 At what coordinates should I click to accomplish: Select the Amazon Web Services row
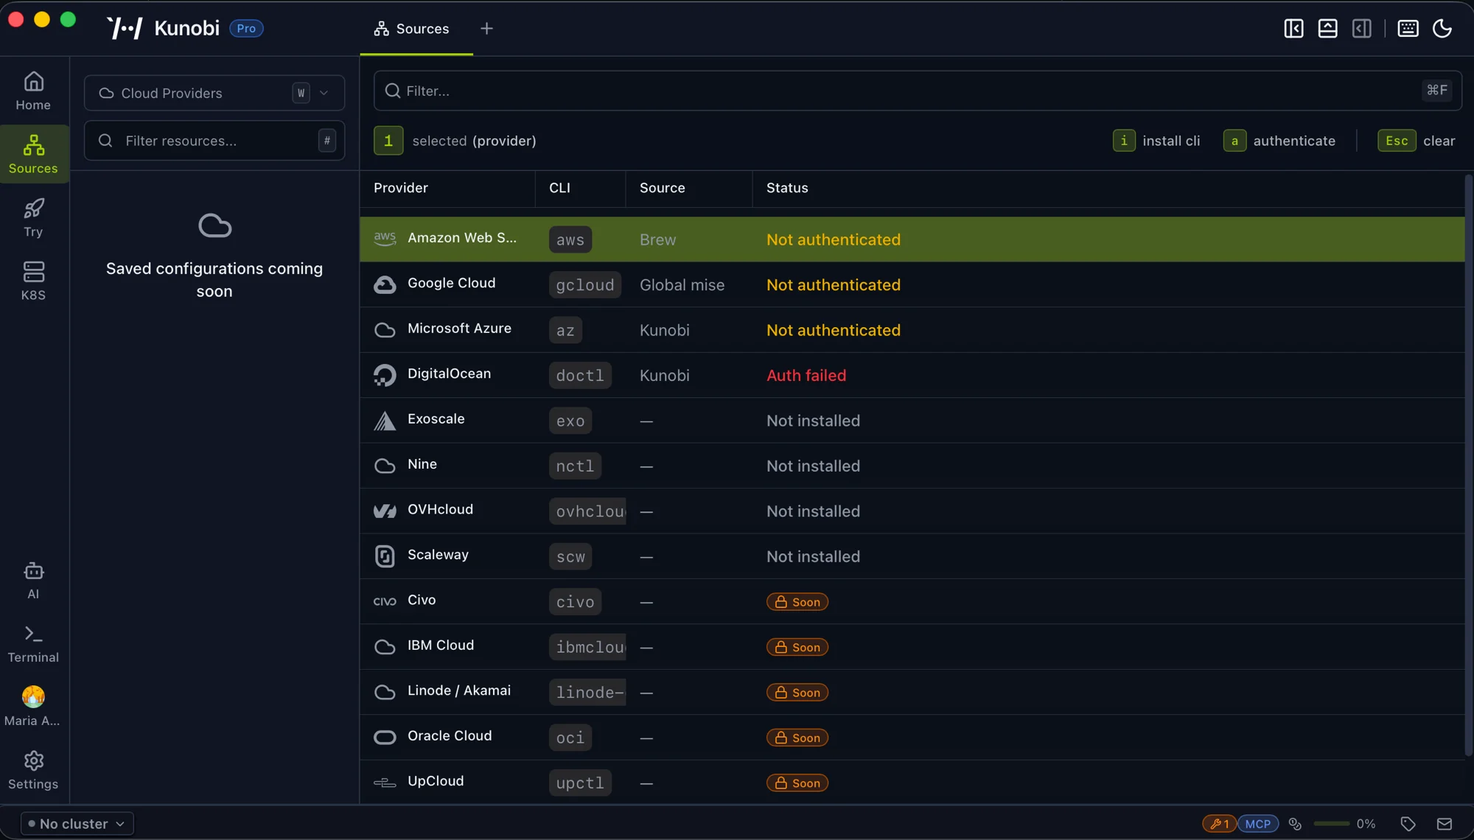pyautogui.click(x=912, y=239)
